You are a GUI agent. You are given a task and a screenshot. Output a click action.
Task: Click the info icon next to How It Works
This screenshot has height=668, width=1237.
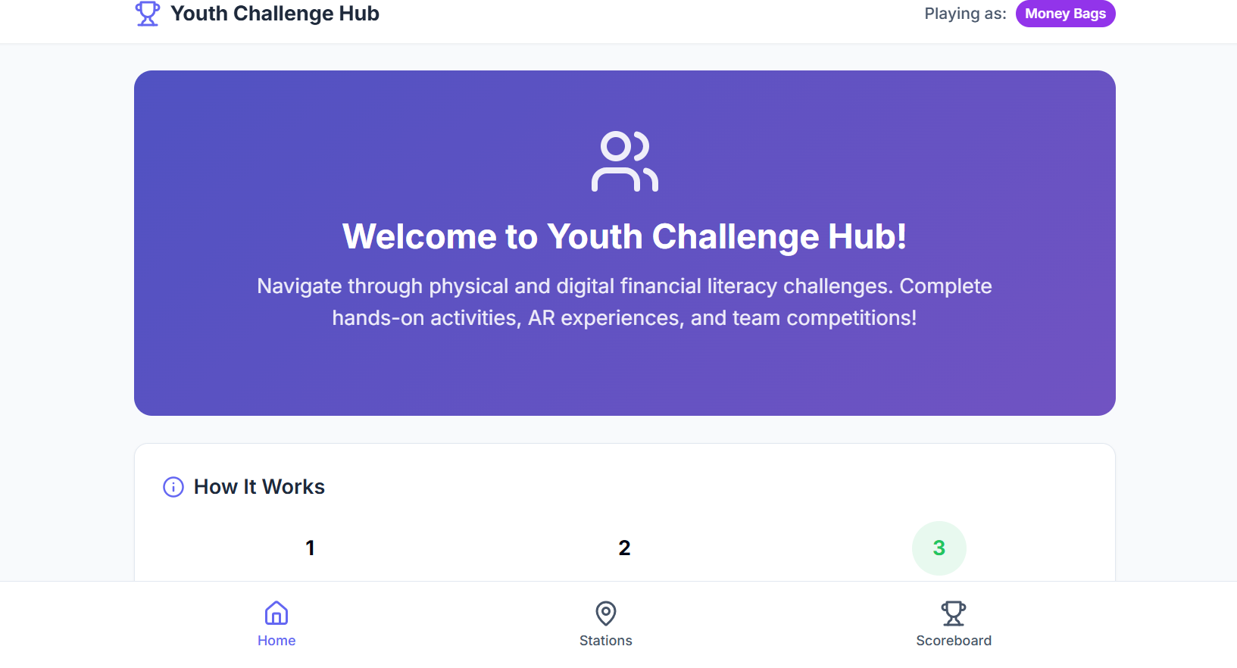click(x=173, y=487)
